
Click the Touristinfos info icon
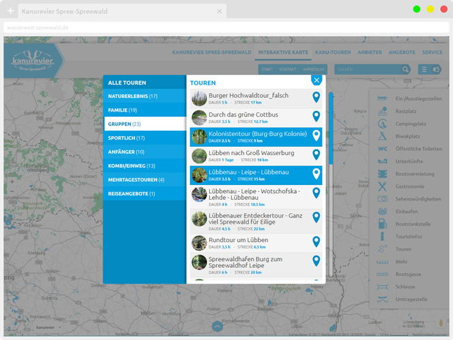click(383, 236)
